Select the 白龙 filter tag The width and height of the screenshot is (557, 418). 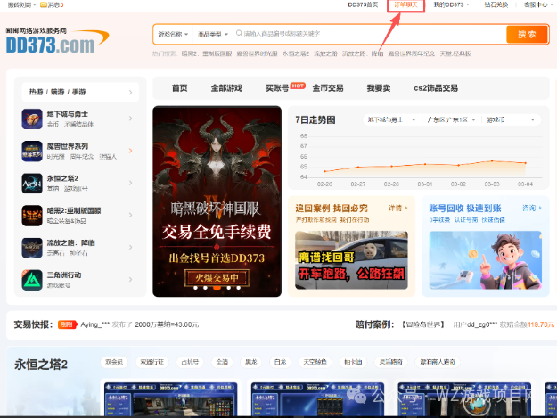tap(280, 362)
